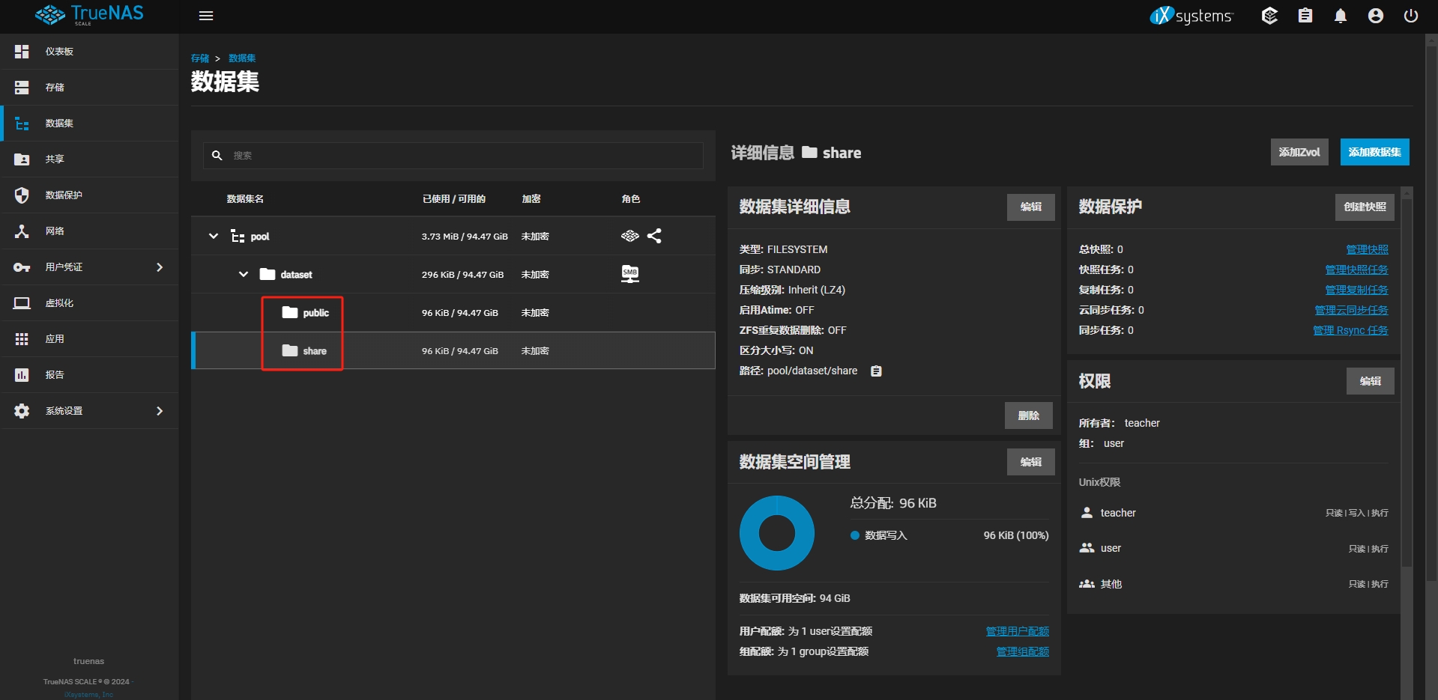Viewport: 1438px width, 700px height.
Task: Collapse the dataset tree node
Action: click(244, 275)
